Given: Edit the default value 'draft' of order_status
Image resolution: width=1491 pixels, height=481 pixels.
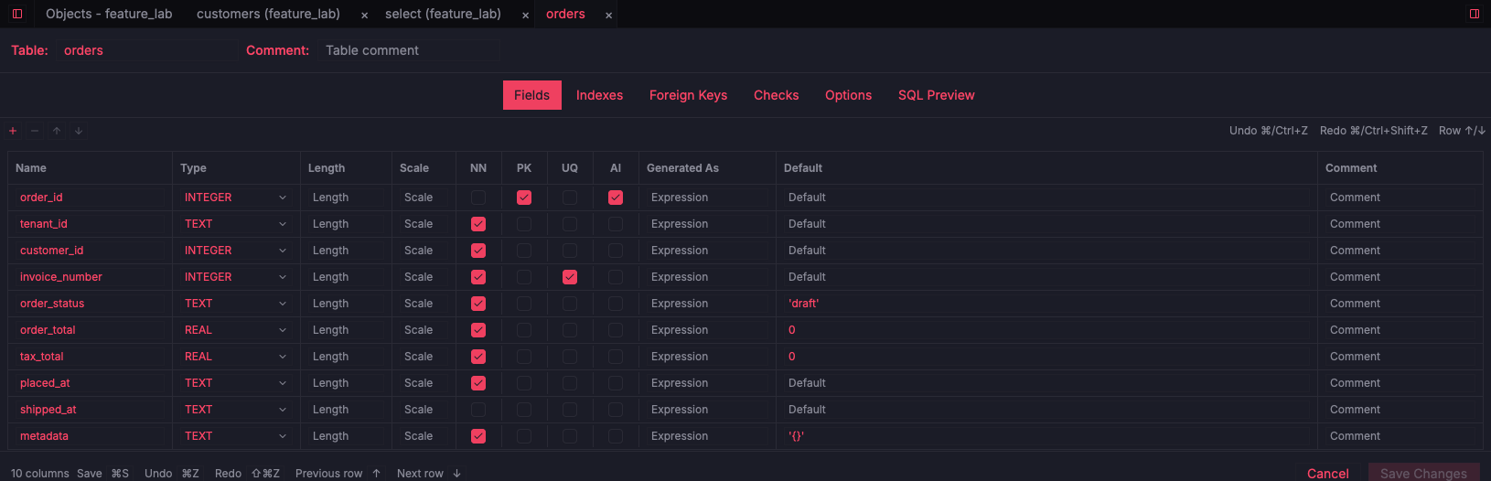Looking at the screenshot, I should [1046, 304].
